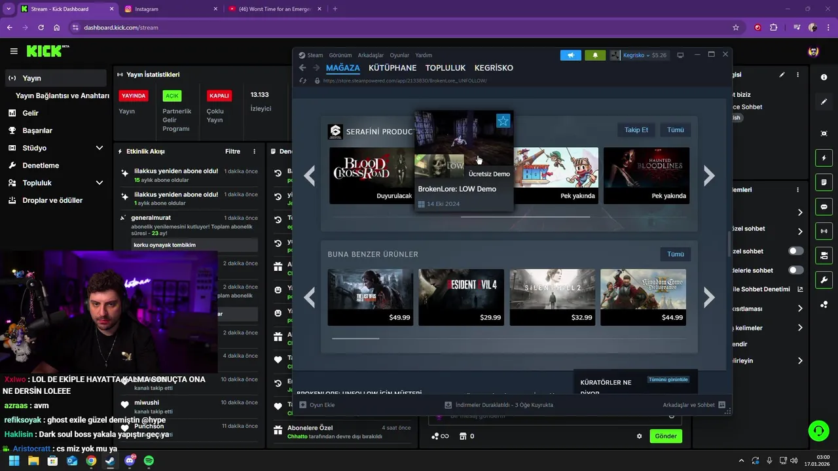
Task: Open Steam notifications bell
Action: 595,55
